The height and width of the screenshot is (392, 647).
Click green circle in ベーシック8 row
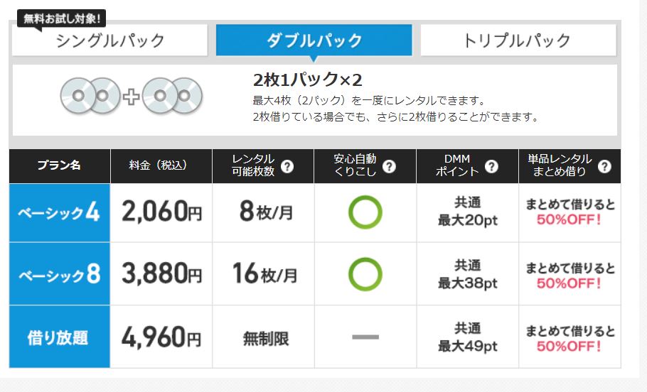[x=365, y=275]
